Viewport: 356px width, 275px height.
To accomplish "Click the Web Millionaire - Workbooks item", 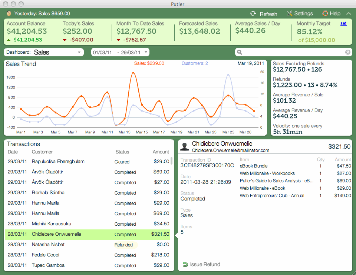I will [x=295, y=173].
